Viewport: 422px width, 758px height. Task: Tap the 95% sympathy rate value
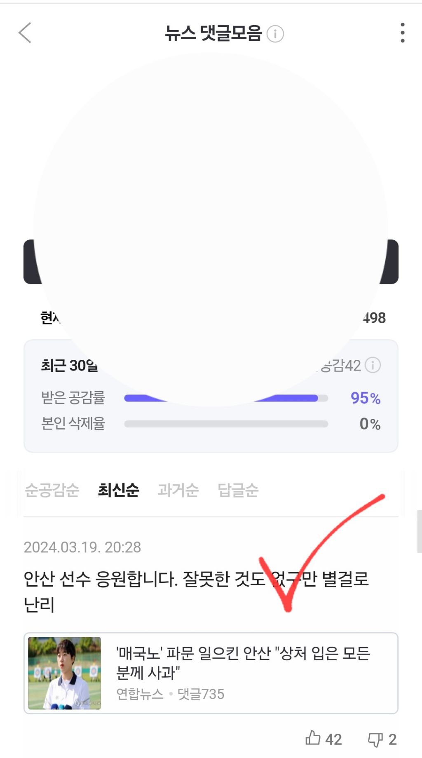click(x=365, y=398)
